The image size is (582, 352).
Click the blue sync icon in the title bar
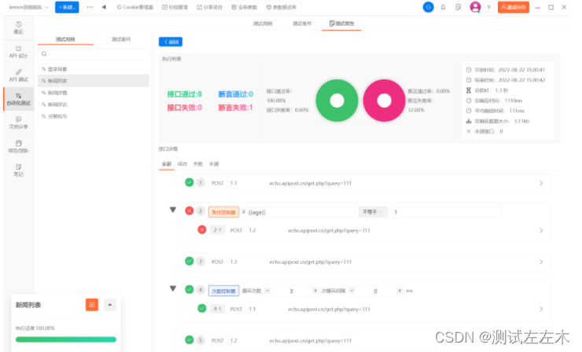[x=429, y=7]
